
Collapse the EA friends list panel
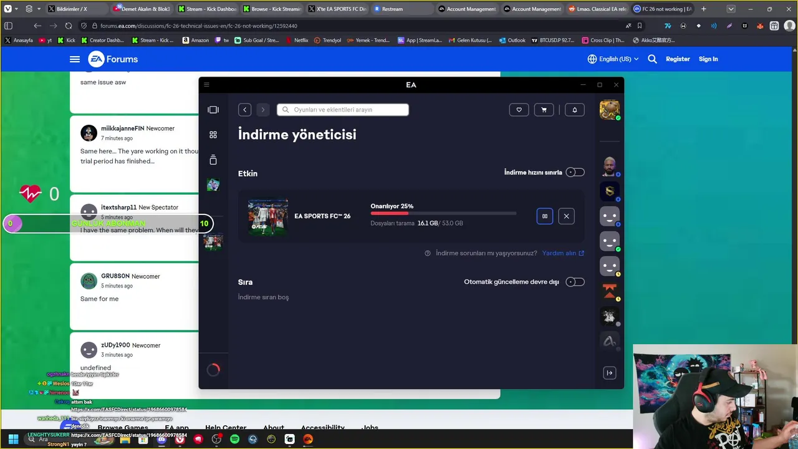tap(610, 373)
